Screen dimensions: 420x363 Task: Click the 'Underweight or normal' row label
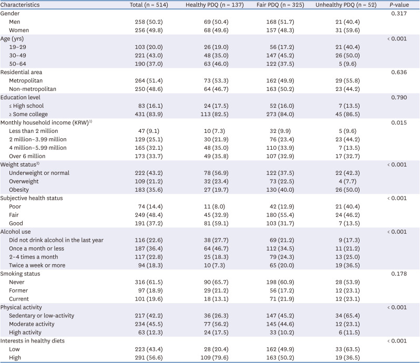[x=39, y=173]
